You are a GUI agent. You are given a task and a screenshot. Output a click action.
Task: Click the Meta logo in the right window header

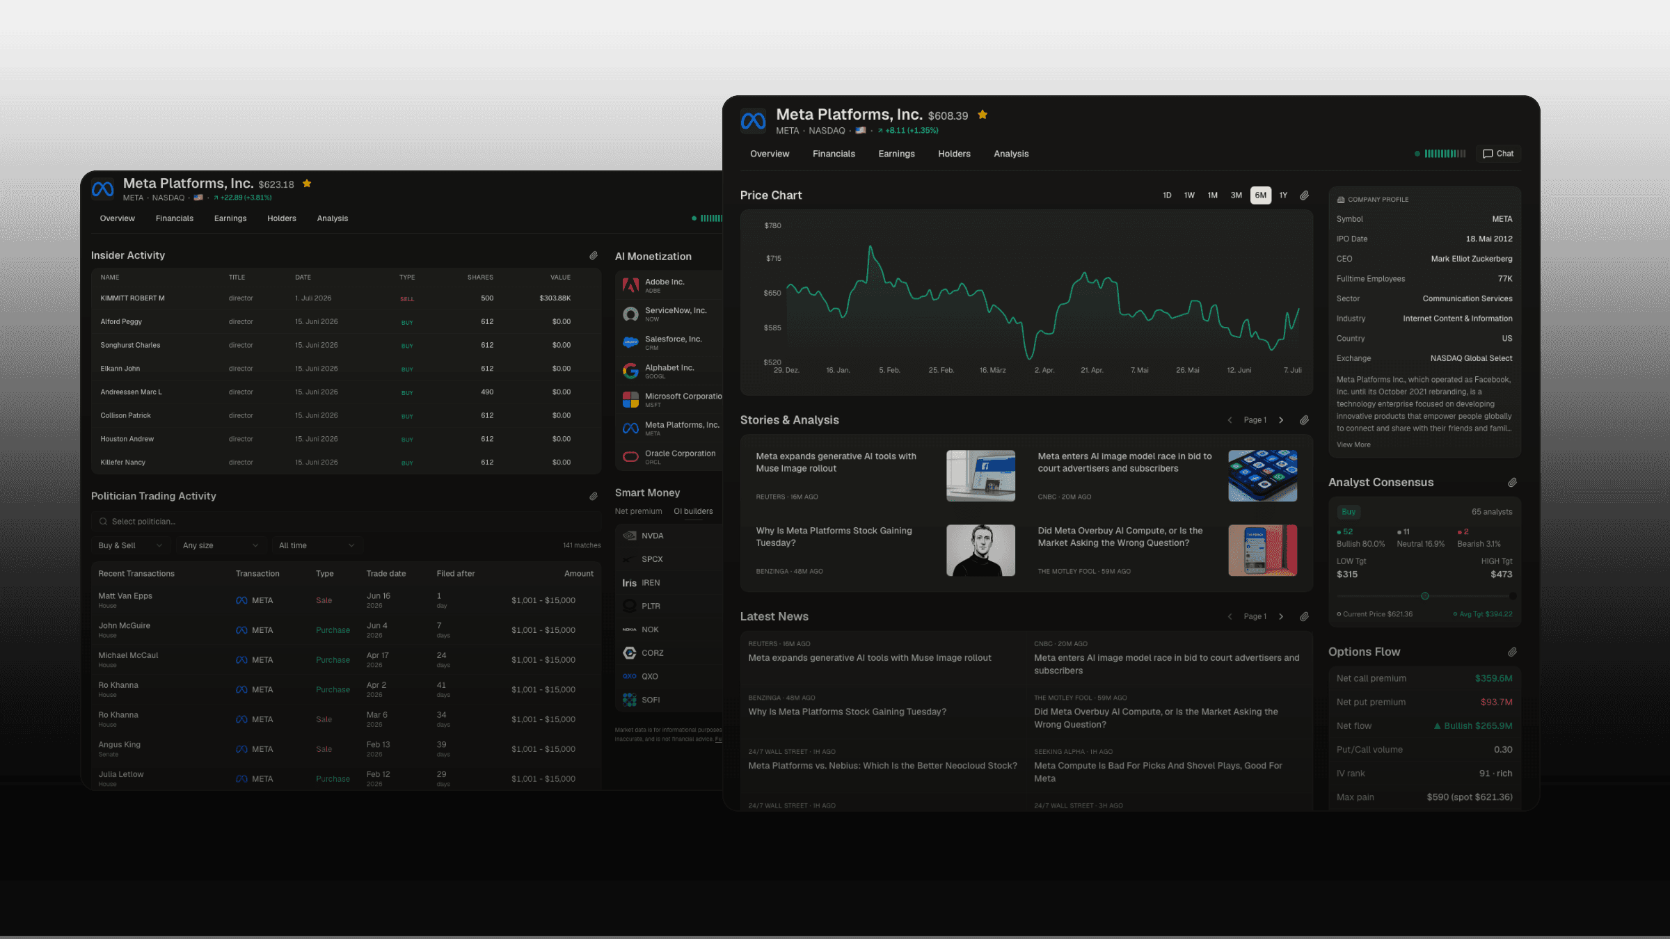pos(754,121)
